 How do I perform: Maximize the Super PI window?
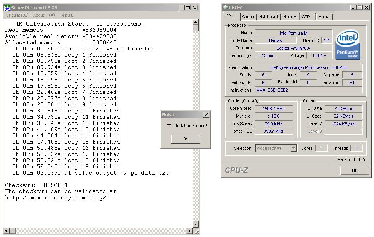coord(188,8)
